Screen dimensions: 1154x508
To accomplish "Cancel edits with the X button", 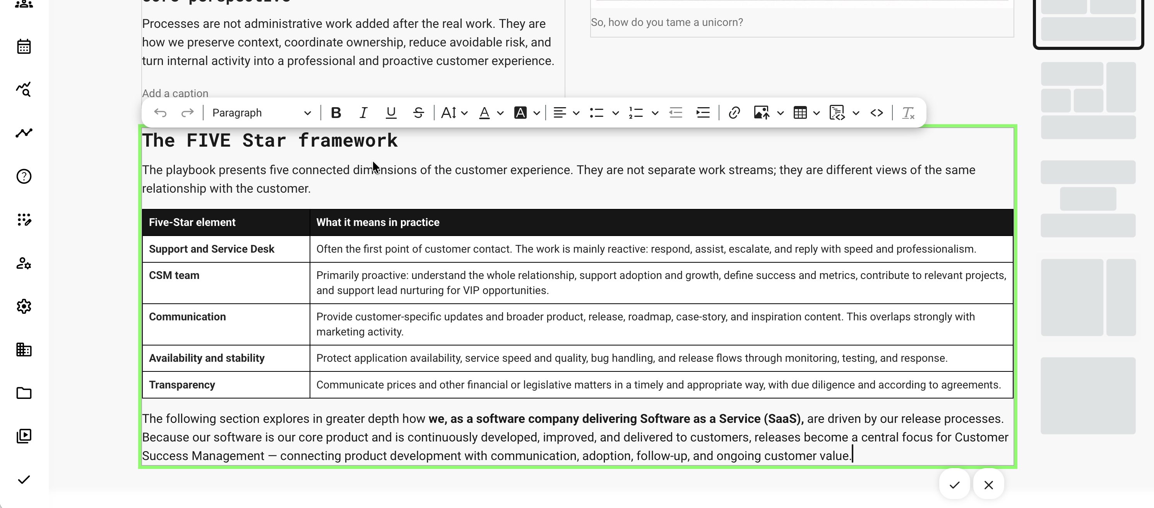I will (989, 485).
